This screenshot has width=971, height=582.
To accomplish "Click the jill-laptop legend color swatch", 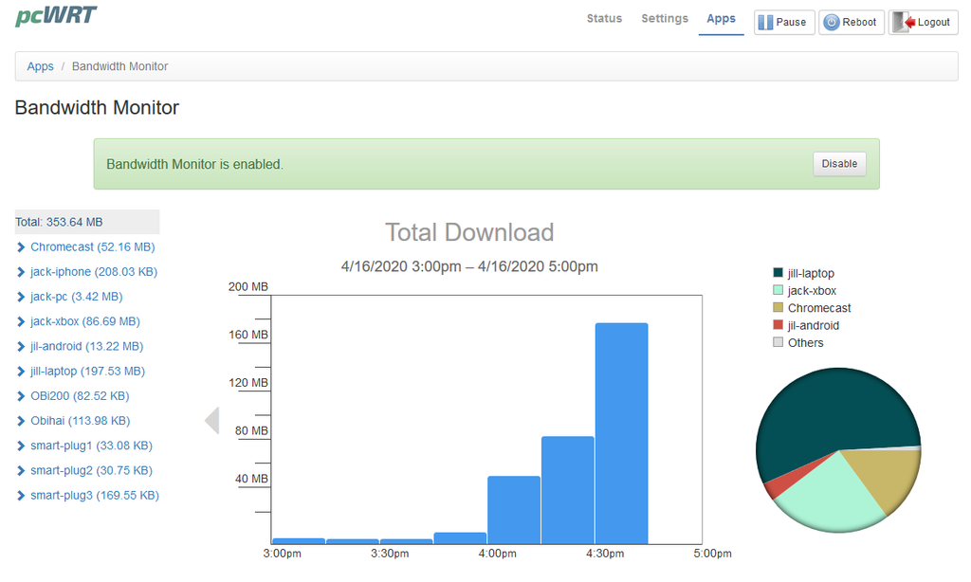I will click(779, 274).
